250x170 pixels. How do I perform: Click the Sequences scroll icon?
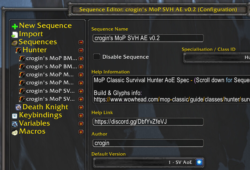tap(15, 43)
